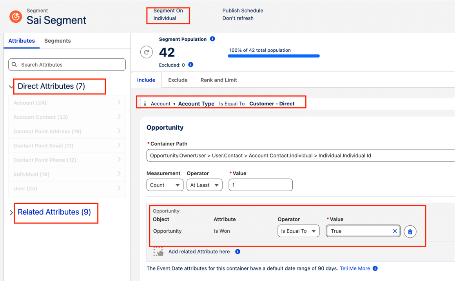
Task: Select the Exclude tab
Action: pos(178,80)
